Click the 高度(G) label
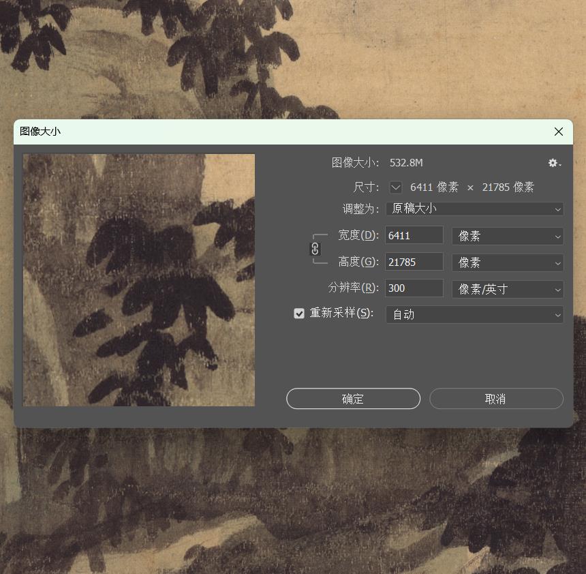The height and width of the screenshot is (574, 586). coord(358,262)
